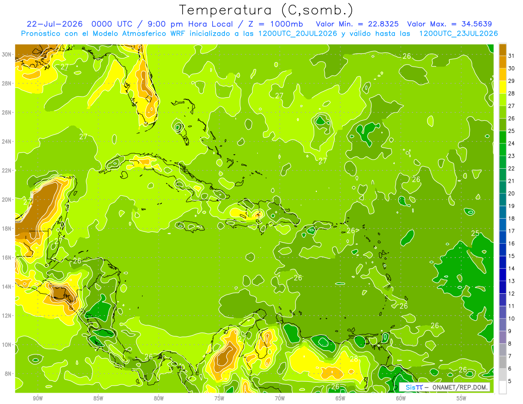This screenshot has width=523, height=404.
Task: Click the "75W" longitude axis label
Action: coord(219,398)
